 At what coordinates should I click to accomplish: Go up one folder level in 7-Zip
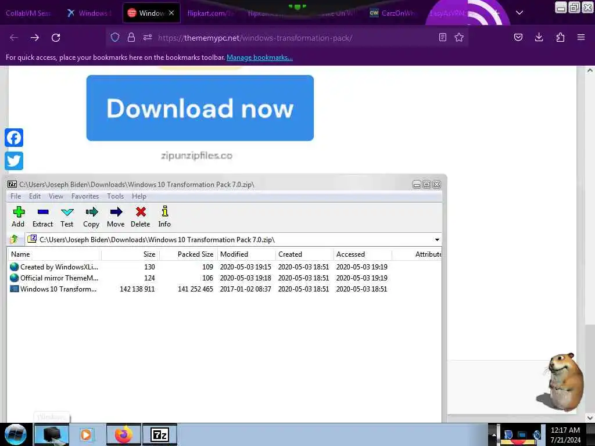point(15,239)
